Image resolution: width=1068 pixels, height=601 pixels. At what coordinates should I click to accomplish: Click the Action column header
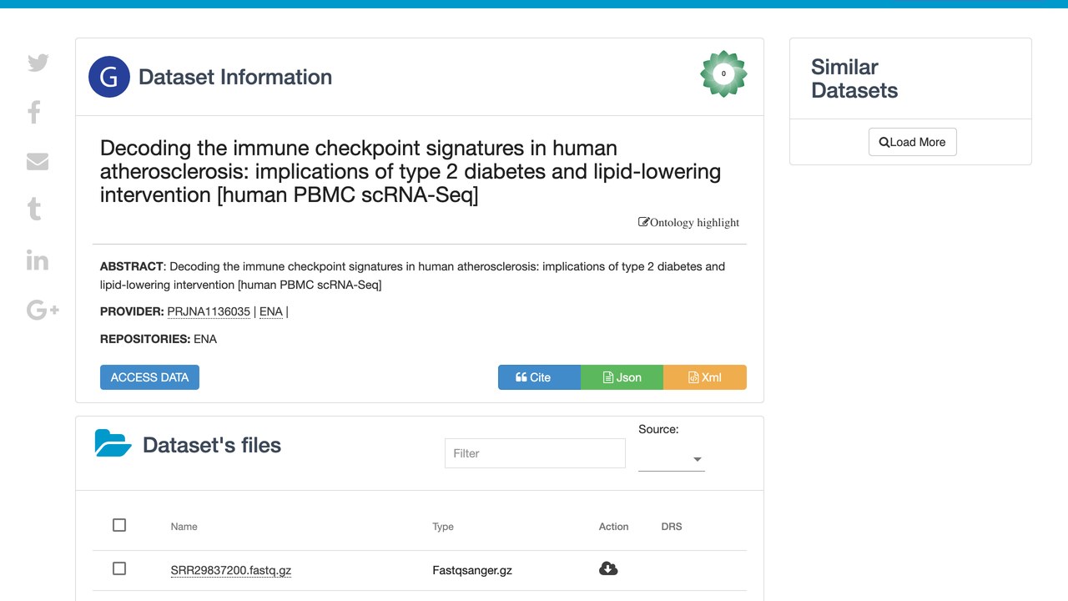(613, 527)
